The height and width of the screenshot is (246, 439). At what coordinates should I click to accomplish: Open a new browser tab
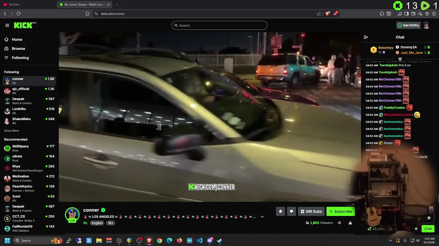point(117,4)
